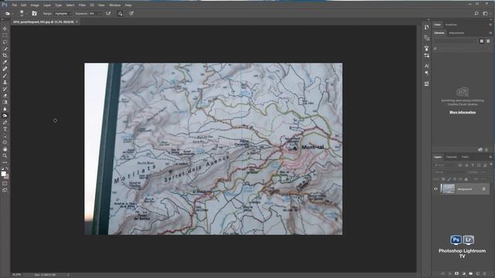Open the layer kind filter dropdown
The height and width of the screenshot is (278, 495).
(445, 164)
